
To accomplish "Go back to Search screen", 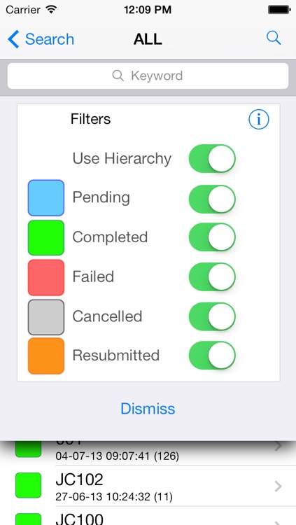I will [41, 39].
